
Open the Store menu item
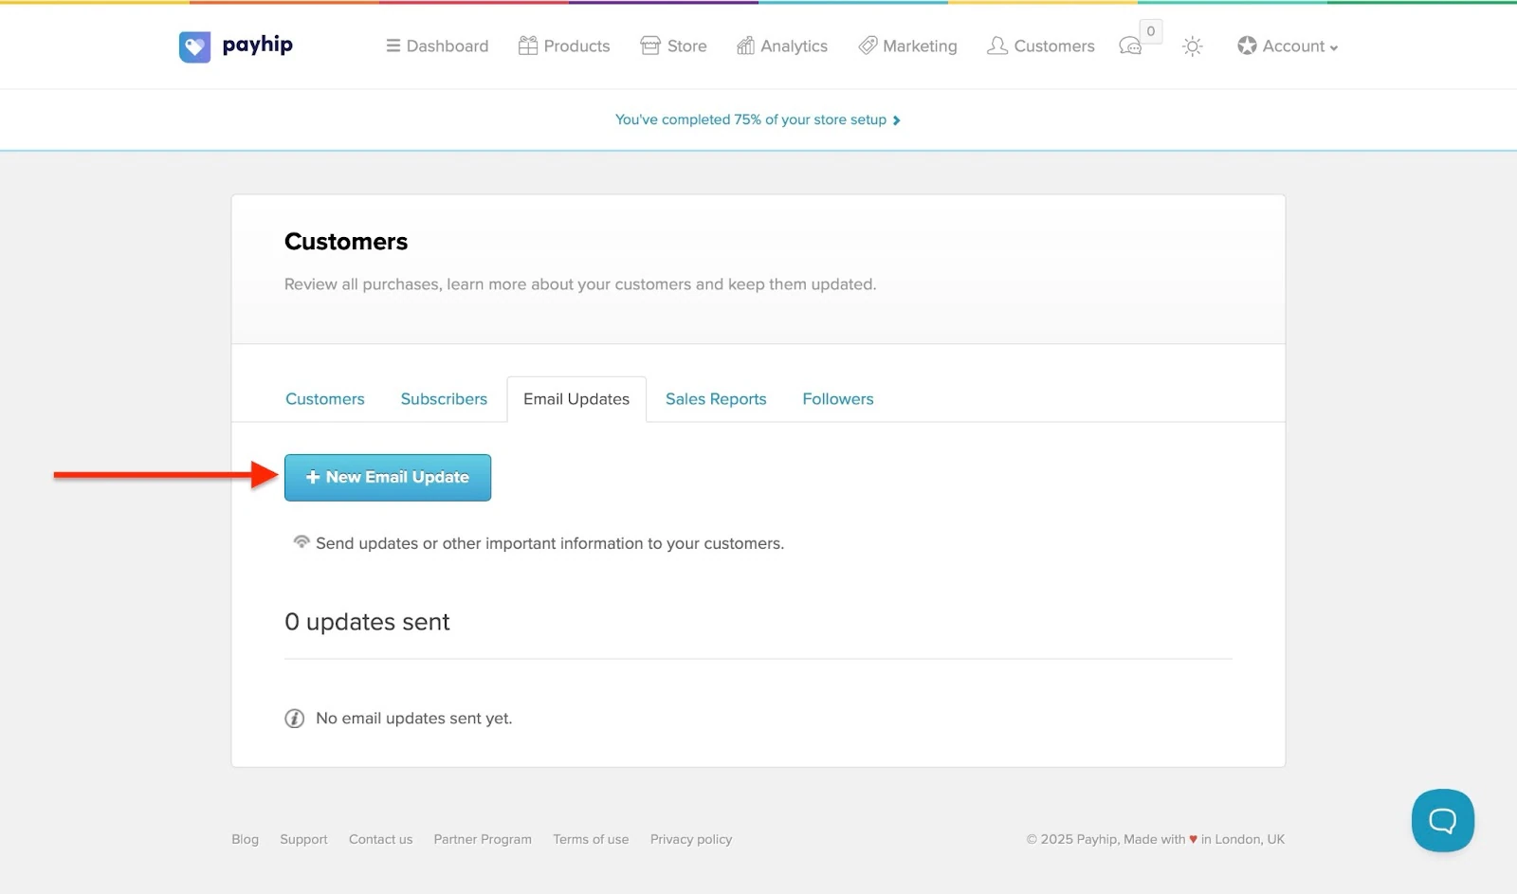tap(673, 46)
